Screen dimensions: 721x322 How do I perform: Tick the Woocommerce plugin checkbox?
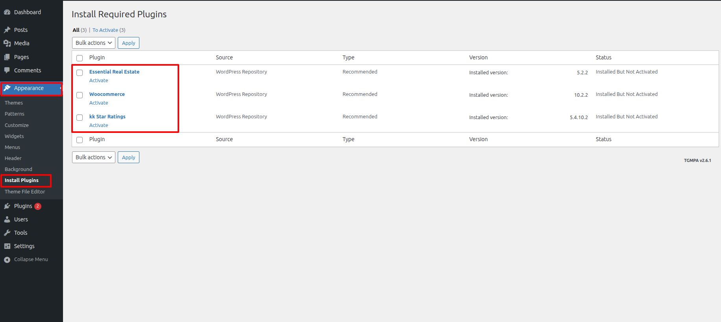[80, 95]
